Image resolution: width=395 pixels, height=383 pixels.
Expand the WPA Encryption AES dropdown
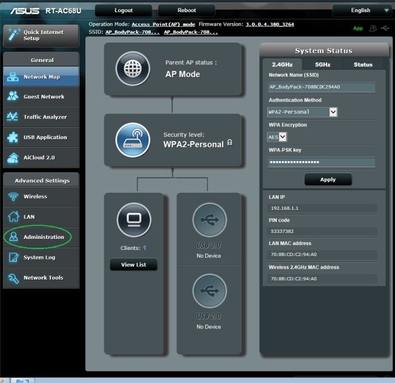coord(283,137)
